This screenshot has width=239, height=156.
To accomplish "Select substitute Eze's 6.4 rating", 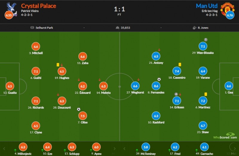I will (x=48, y=147).
